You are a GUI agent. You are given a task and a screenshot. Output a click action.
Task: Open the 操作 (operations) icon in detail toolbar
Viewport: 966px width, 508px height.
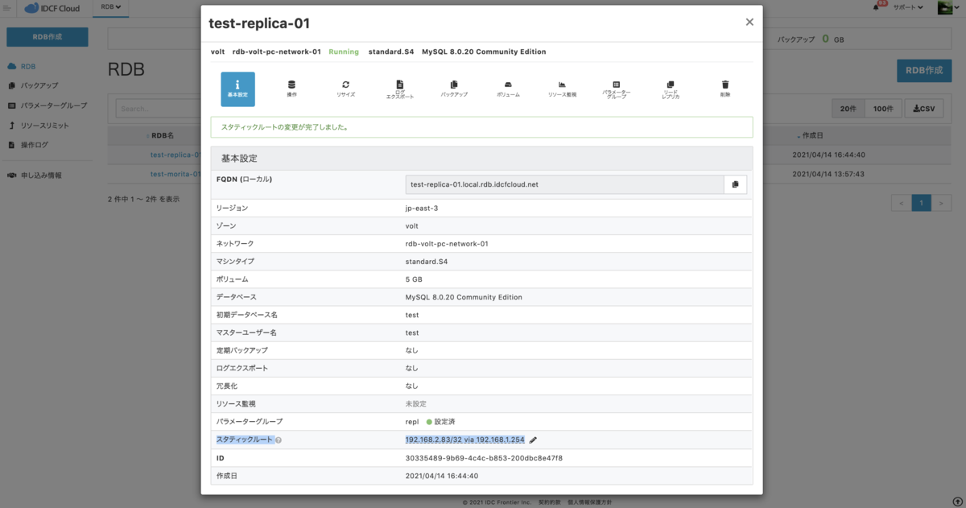pos(292,87)
